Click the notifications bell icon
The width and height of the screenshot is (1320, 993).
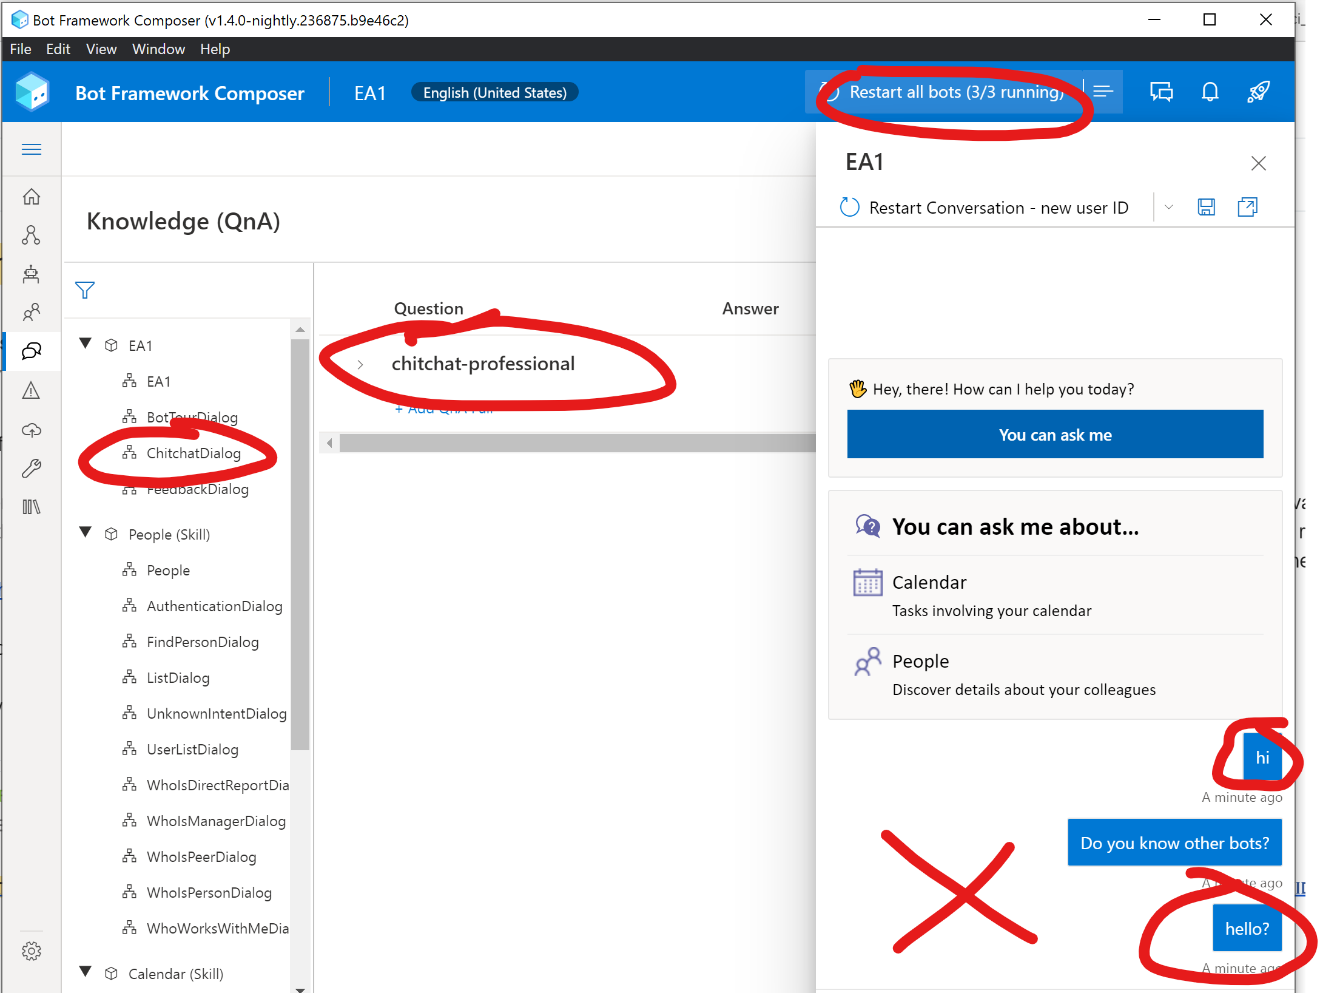tap(1210, 92)
